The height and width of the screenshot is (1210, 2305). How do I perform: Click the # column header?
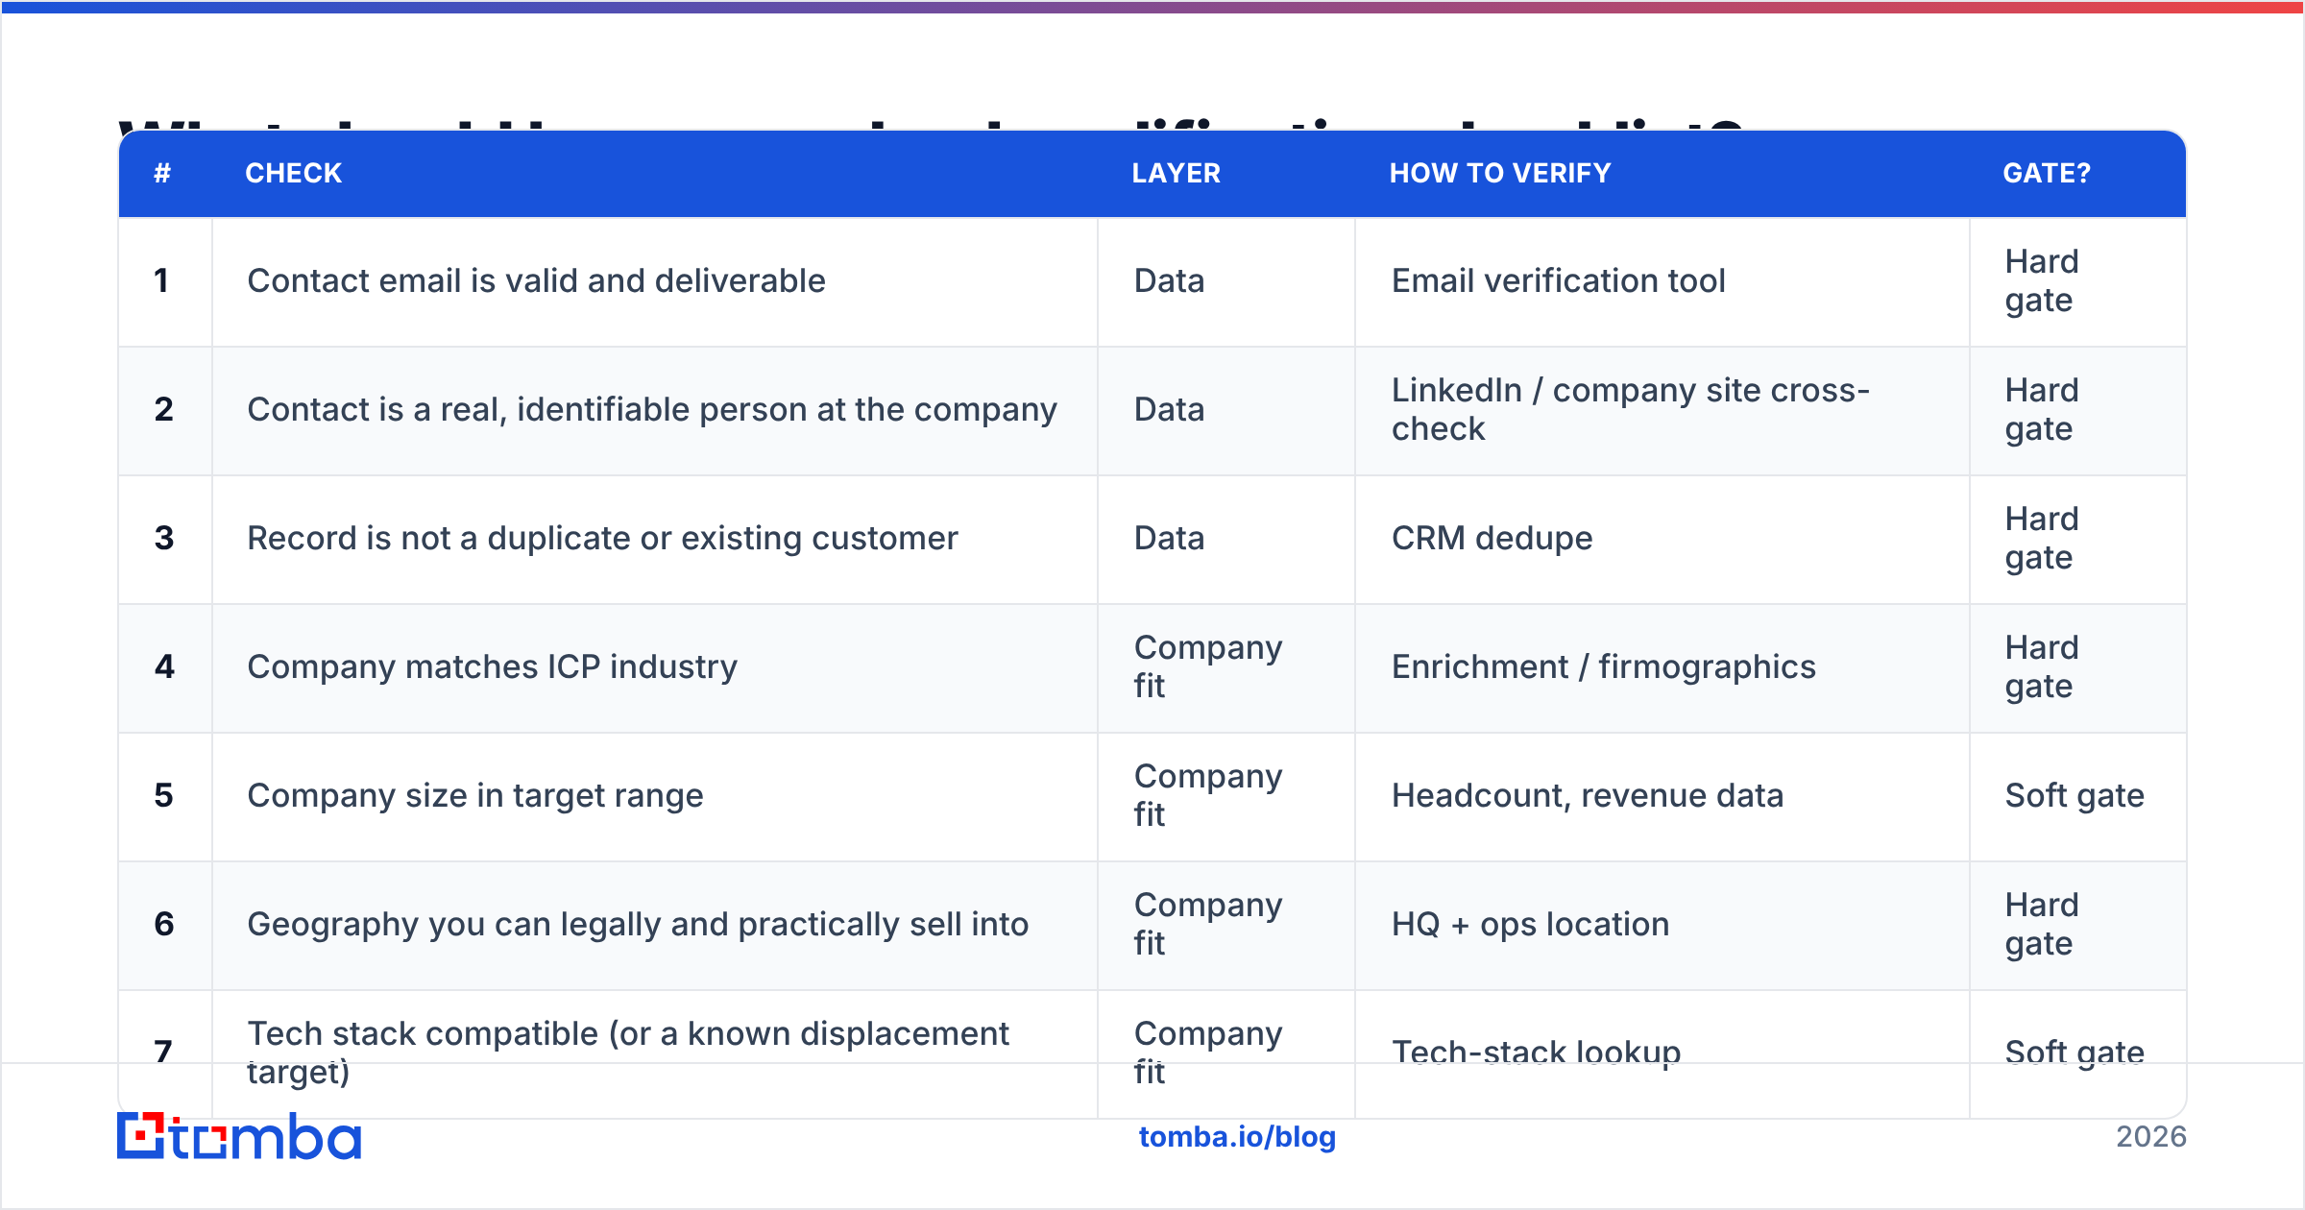(x=162, y=173)
